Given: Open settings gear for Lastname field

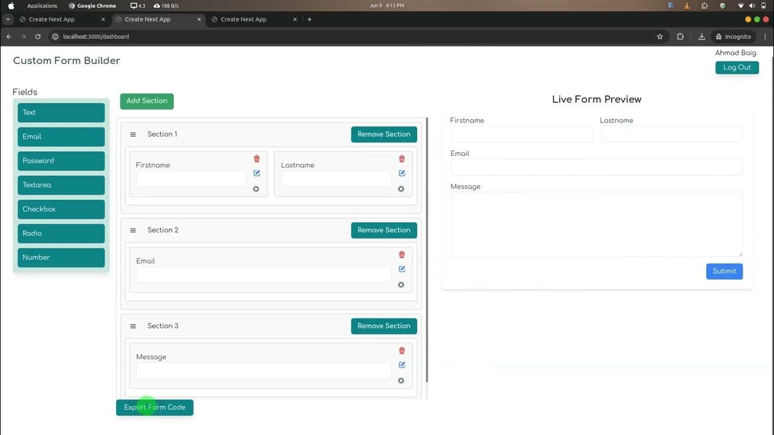Looking at the screenshot, I should [401, 189].
